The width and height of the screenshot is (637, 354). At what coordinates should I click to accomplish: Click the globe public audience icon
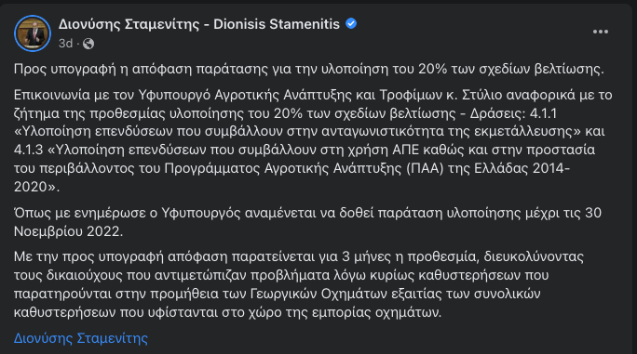point(88,44)
